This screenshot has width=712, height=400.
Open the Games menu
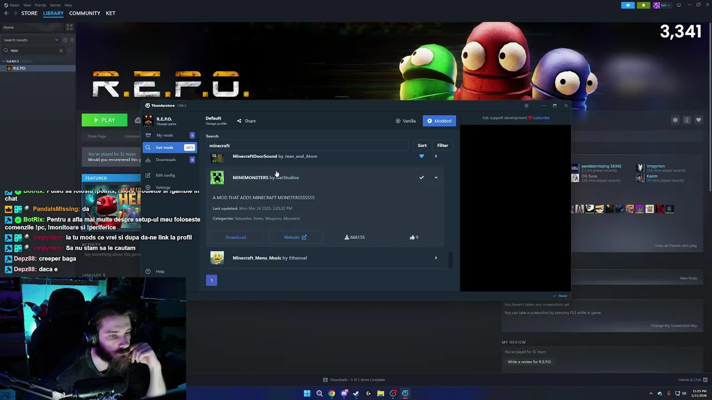pos(55,5)
